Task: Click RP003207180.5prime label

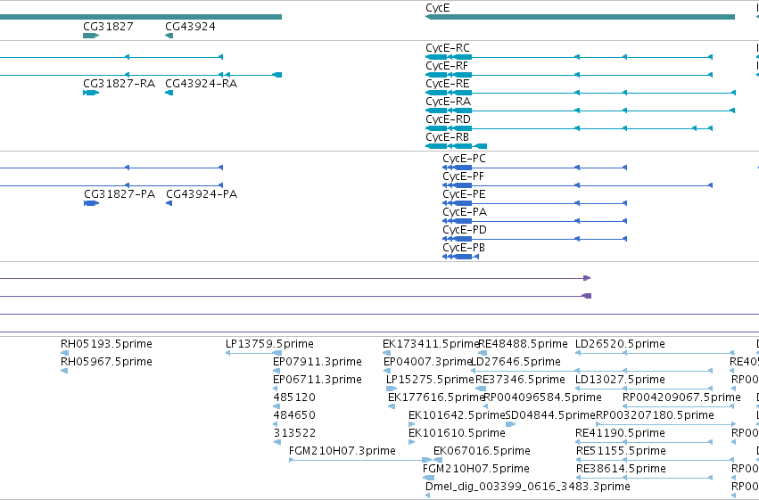Action: coord(655,415)
